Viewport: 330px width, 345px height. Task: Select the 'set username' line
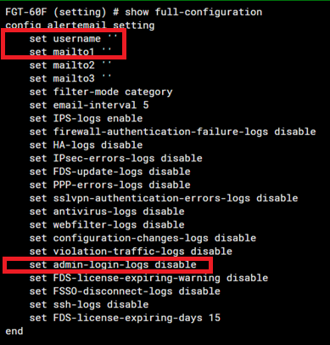click(73, 38)
